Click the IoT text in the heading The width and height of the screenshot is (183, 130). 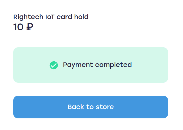[x=50, y=17]
